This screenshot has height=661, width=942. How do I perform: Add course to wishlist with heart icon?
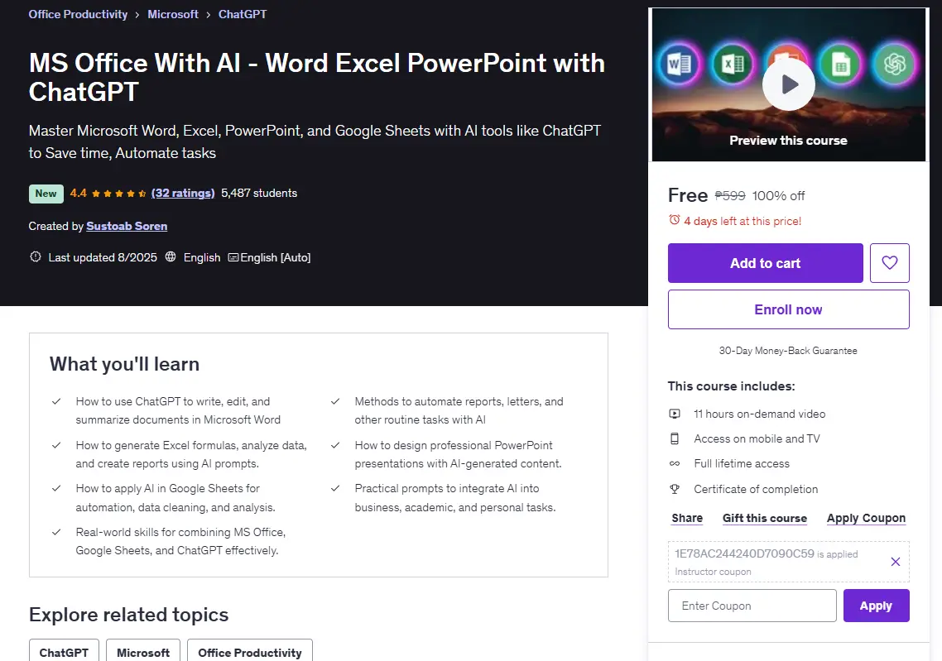(889, 263)
